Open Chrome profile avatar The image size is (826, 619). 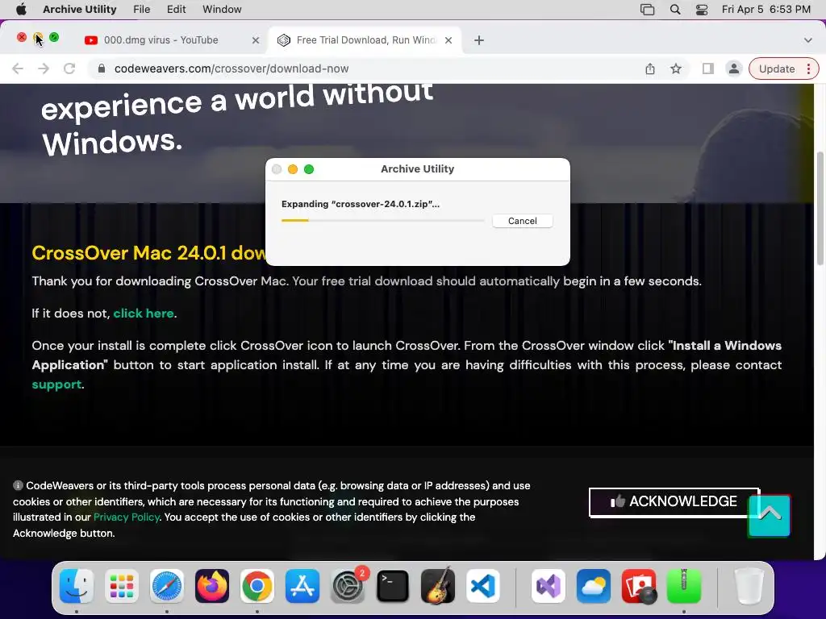(x=733, y=69)
